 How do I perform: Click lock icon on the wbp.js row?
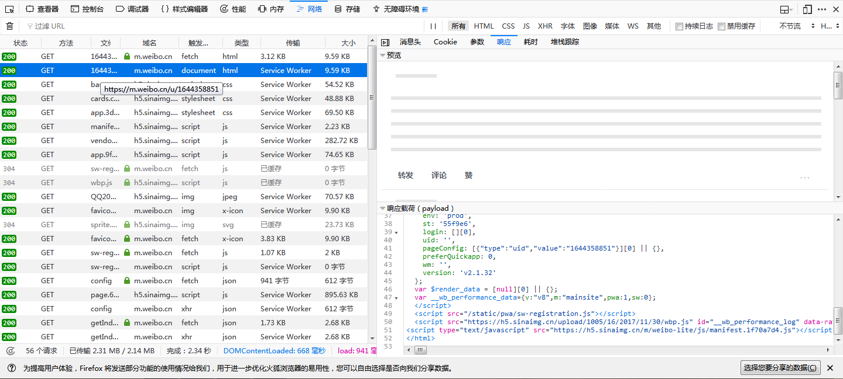tap(127, 182)
